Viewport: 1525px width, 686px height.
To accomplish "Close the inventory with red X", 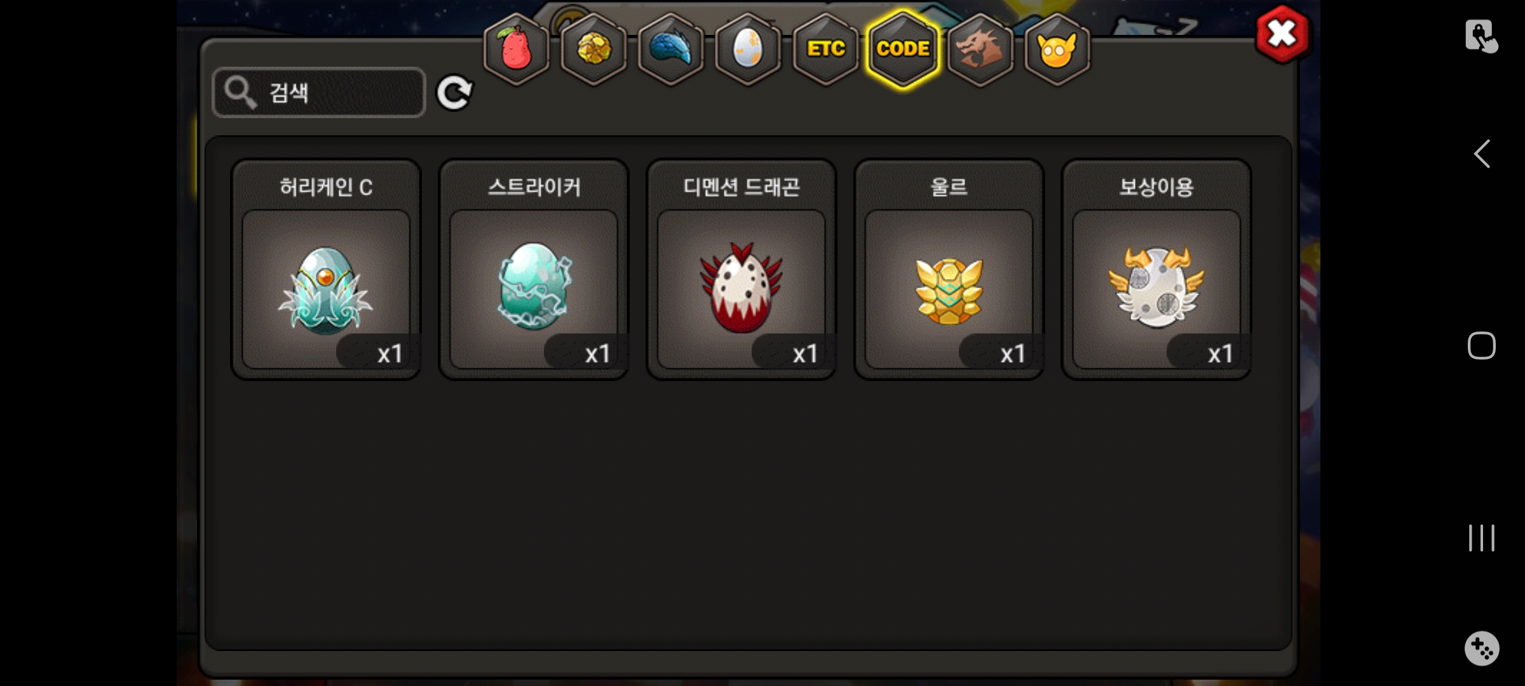I will [1282, 34].
